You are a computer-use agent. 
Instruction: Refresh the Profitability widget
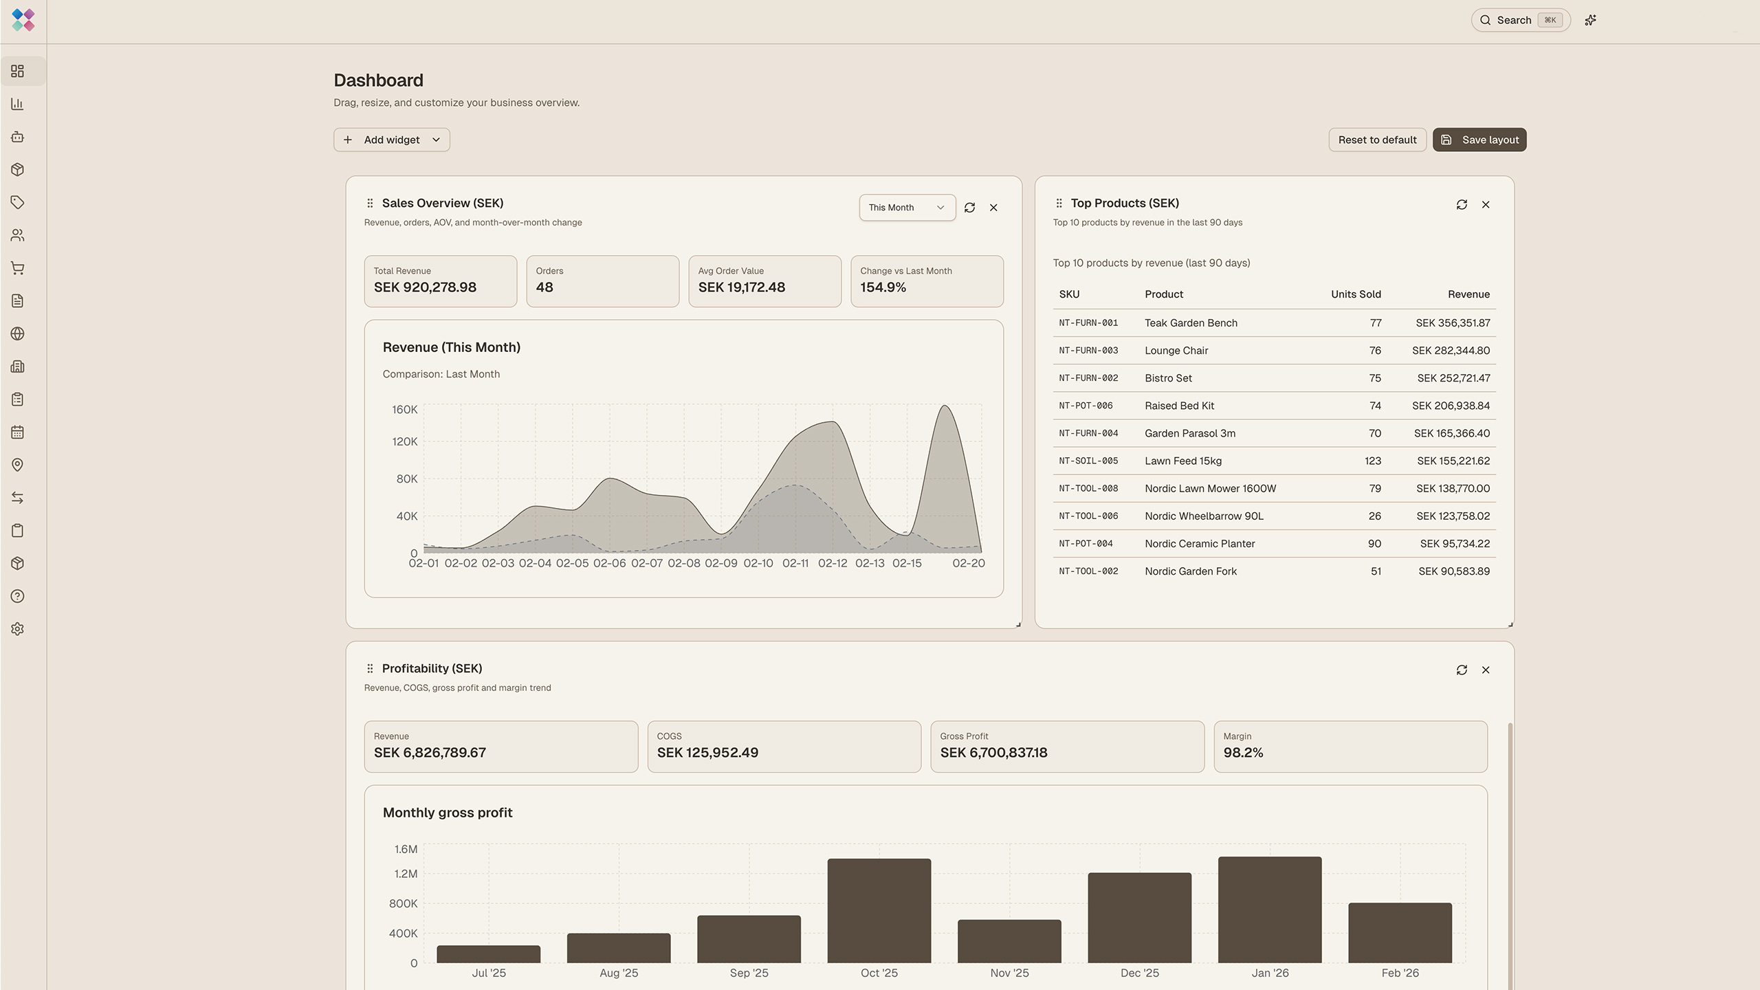point(1462,670)
